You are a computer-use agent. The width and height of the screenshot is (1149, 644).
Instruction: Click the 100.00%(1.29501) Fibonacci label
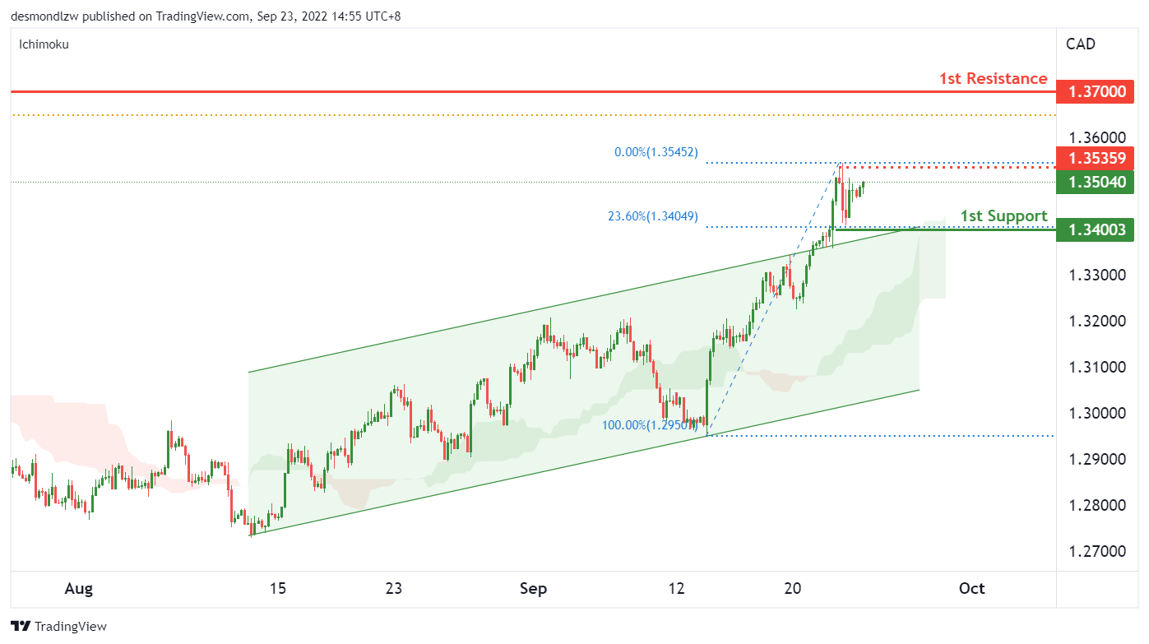coord(650,425)
